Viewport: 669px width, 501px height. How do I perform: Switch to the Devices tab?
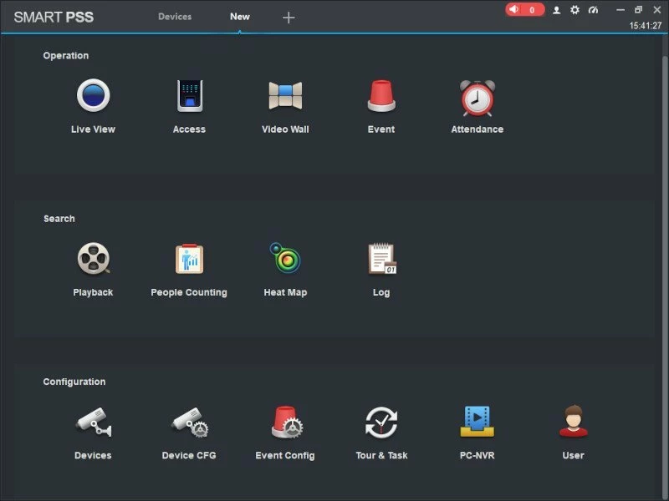coord(175,17)
